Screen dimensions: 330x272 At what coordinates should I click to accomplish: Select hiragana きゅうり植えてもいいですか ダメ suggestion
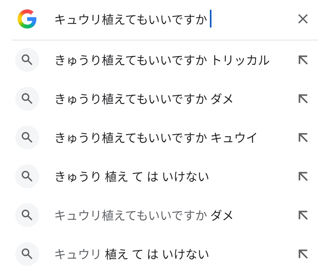coord(144,99)
